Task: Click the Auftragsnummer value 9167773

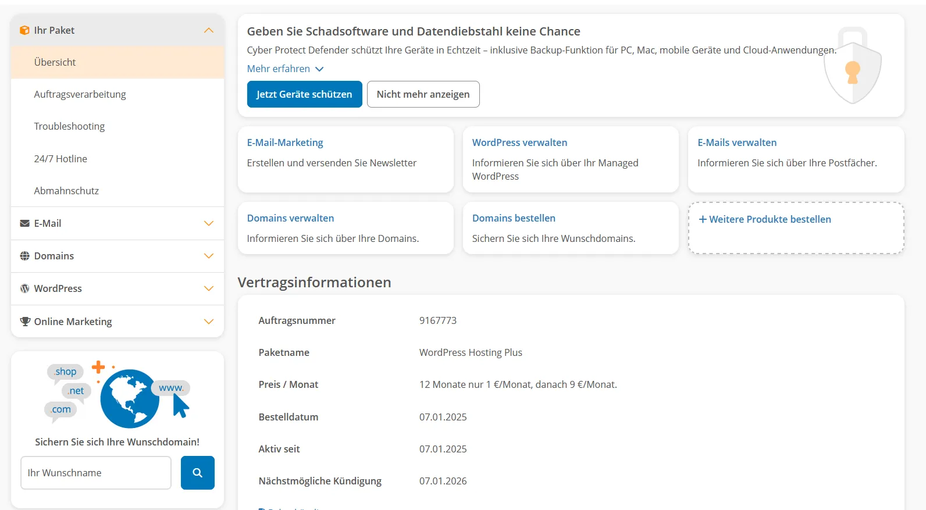Action: 438,320
